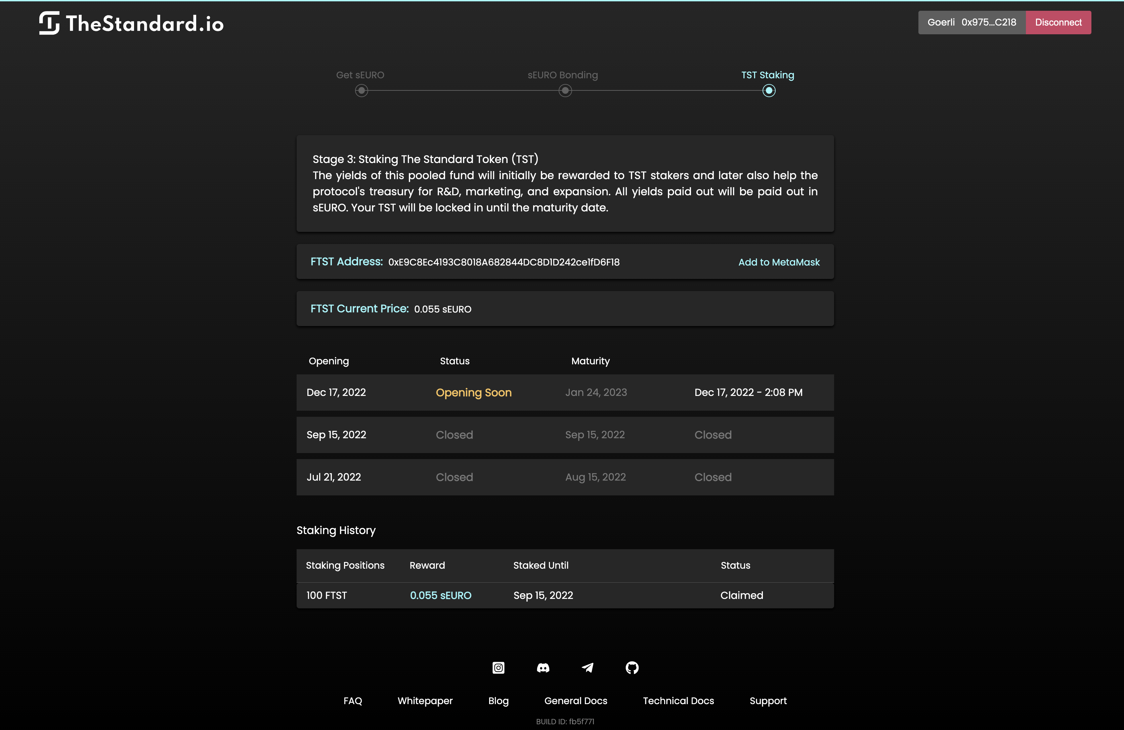
Task: Click the Opening column header
Action: 329,361
